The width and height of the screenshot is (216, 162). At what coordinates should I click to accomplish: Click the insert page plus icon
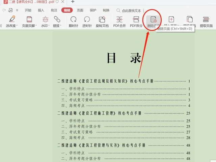[171, 19]
